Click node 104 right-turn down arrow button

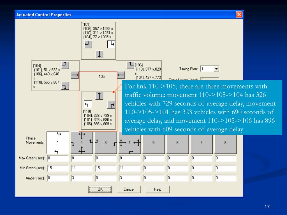[x=65, y=86]
